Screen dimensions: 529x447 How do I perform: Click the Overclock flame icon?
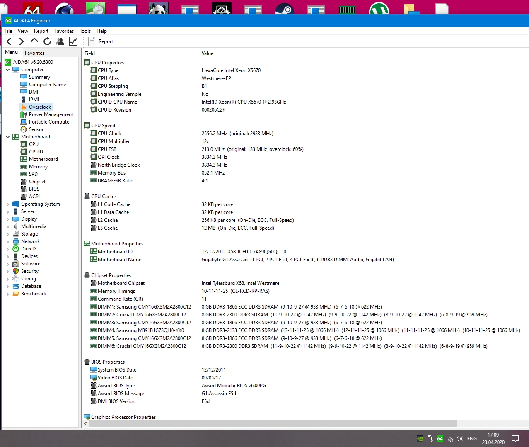click(24, 107)
